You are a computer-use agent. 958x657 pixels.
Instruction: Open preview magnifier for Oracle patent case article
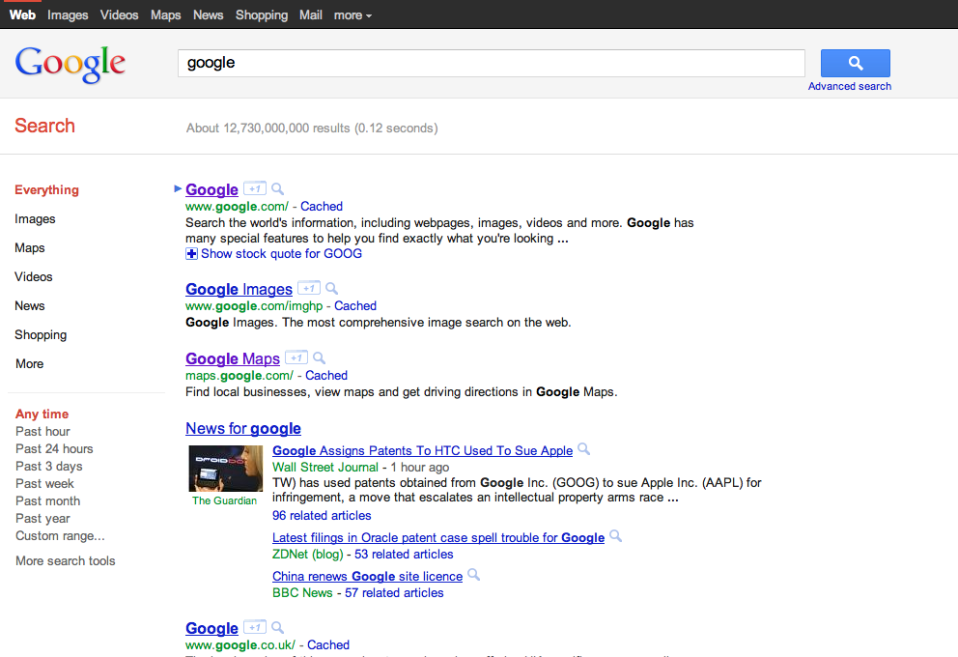coord(616,536)
